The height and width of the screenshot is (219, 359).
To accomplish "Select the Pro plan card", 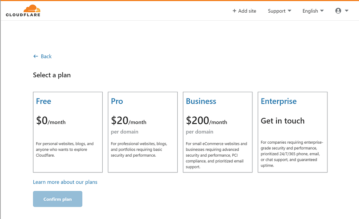I will [143, 132].
